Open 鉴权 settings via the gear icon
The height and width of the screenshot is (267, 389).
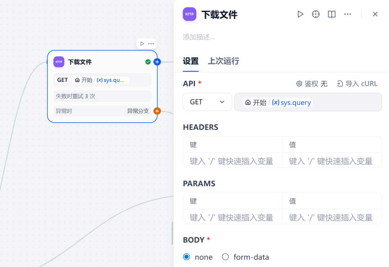299,83
